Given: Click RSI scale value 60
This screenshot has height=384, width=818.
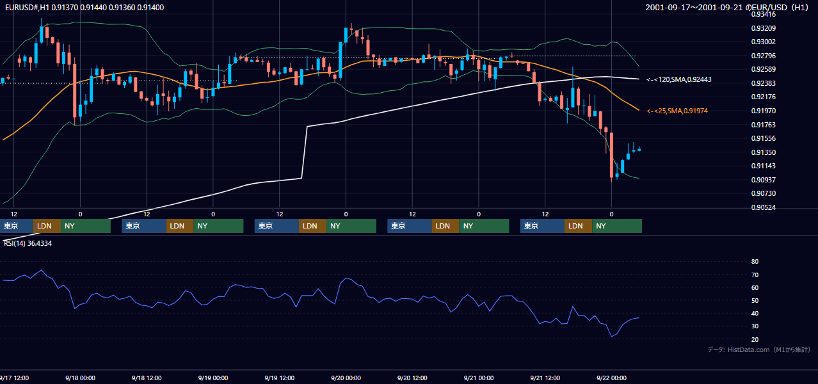Looking at the screenshot, I should 755,287.
